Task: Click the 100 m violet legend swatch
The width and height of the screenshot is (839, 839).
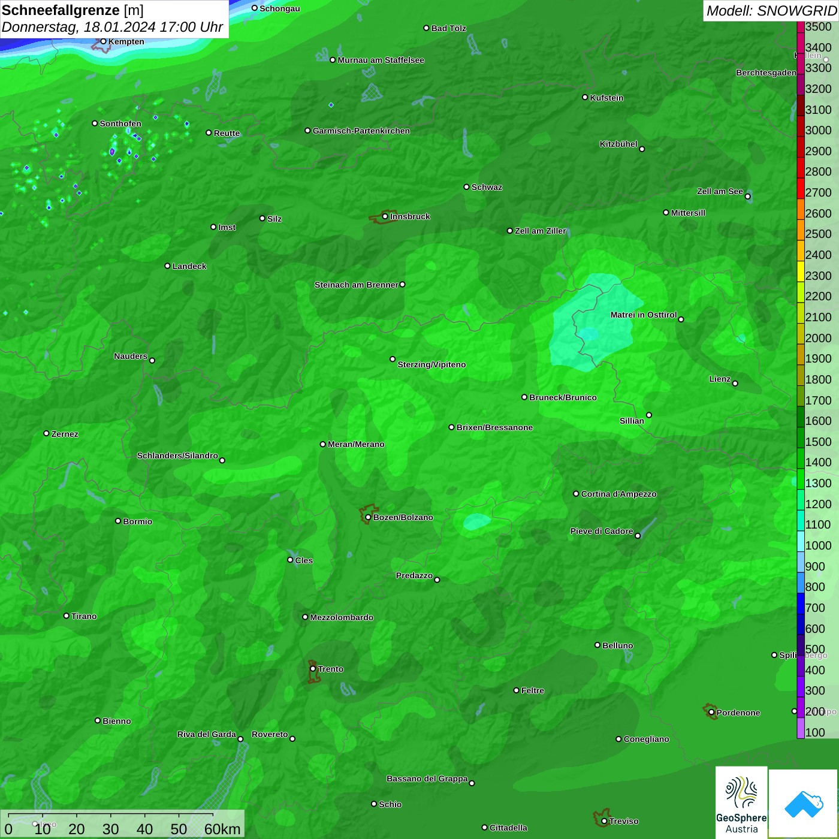Action: click(801, 728)
